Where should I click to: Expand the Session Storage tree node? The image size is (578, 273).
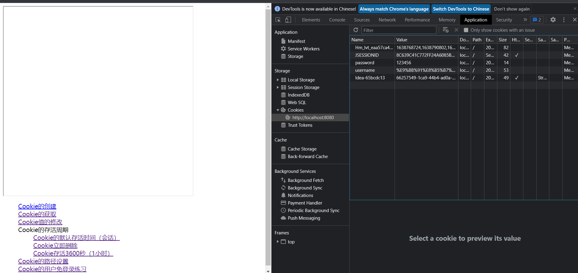click(278, 87)
